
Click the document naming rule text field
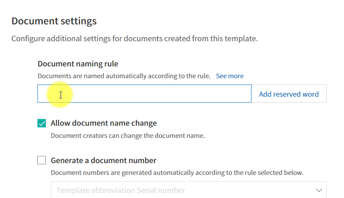(144, 94)
